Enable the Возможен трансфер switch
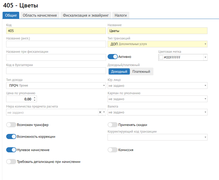 11,125
